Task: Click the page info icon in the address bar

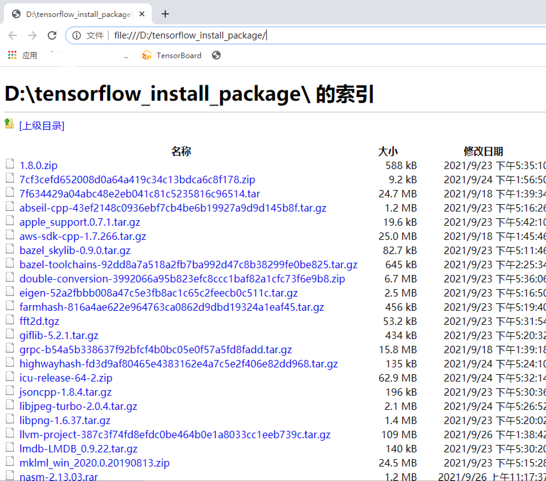Action: 76,35
